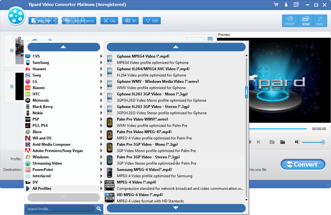
Task: Take a snapshot with the camera icon
Action: click(x=272, y=142)
